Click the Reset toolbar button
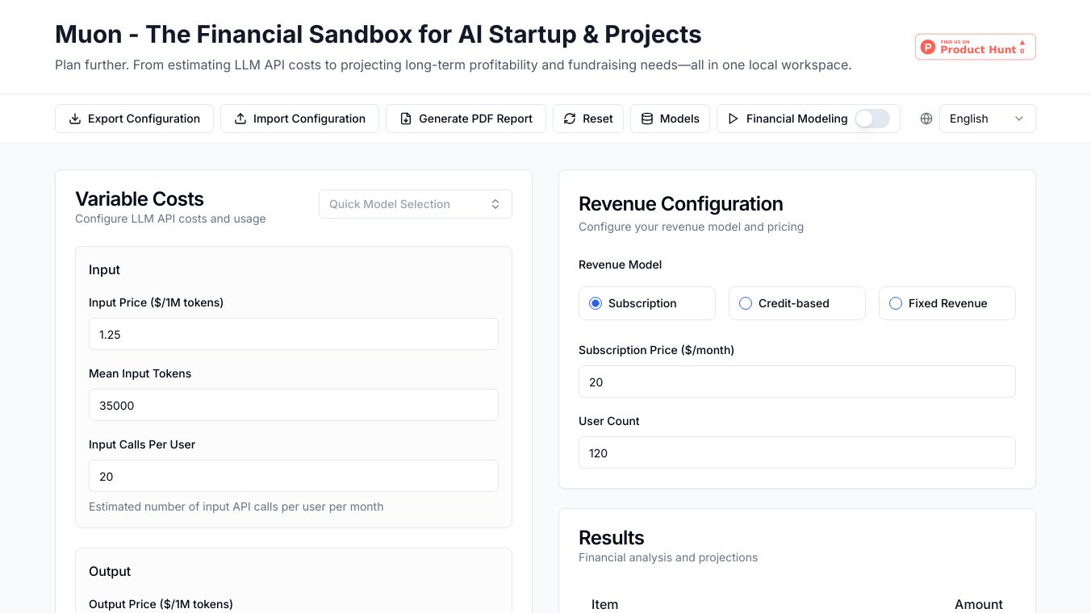The height and width of the screenshot is (613, 1091). pos(588,119)
